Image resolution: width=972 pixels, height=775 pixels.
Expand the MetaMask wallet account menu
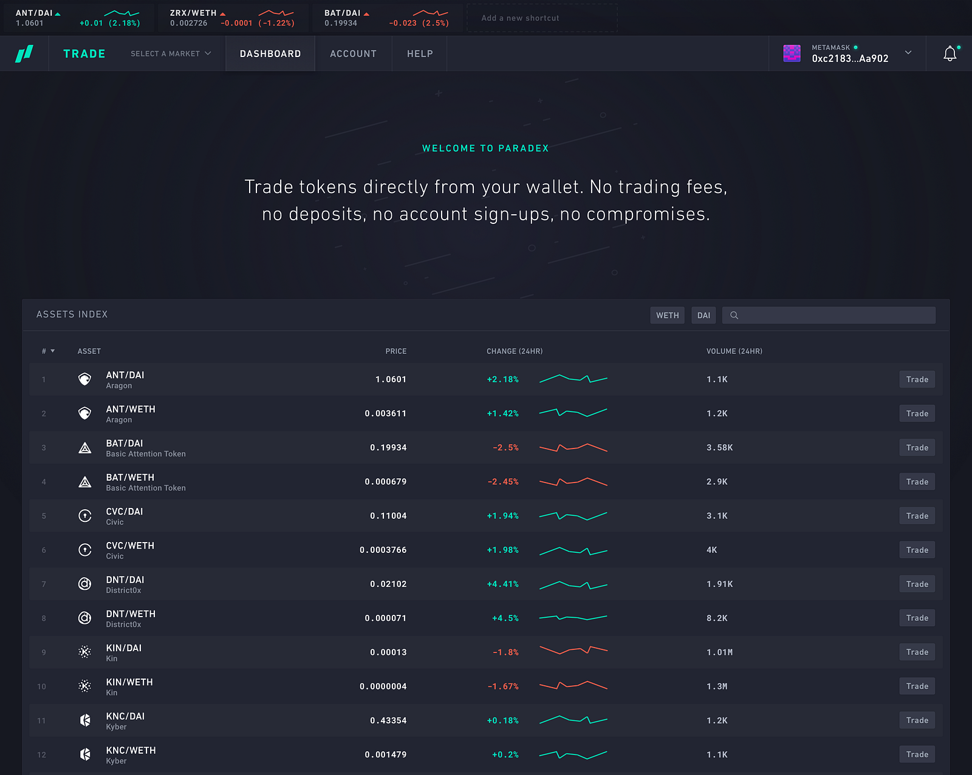point(908,53)
